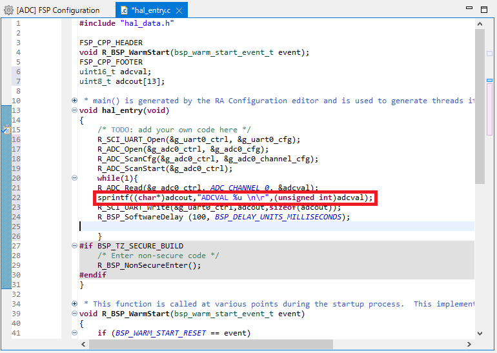Click the vertical scrollbar thumb
This screenshot has width=497, height=353.
click(480, 106)
